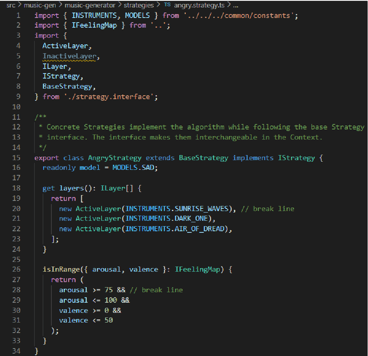
Task: Click the BaseStrategy name after extends
Action: point(204,157)
